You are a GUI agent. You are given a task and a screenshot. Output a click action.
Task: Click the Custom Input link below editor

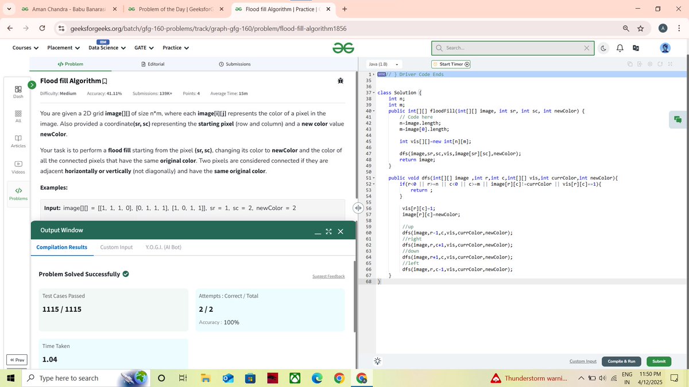(583, 361)
